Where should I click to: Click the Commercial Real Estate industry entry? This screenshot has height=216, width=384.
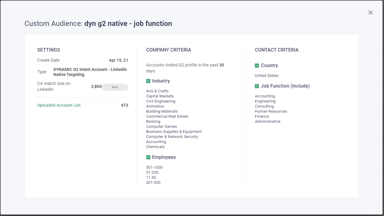click(x=167, y=116)
